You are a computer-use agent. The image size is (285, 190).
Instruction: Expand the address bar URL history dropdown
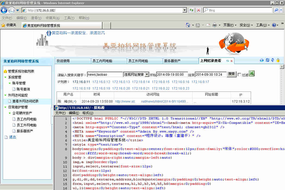pos(185,10)
